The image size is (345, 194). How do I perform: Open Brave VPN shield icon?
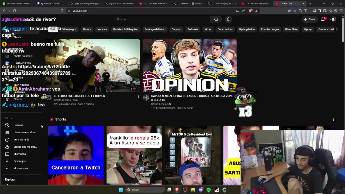[336, 11]
